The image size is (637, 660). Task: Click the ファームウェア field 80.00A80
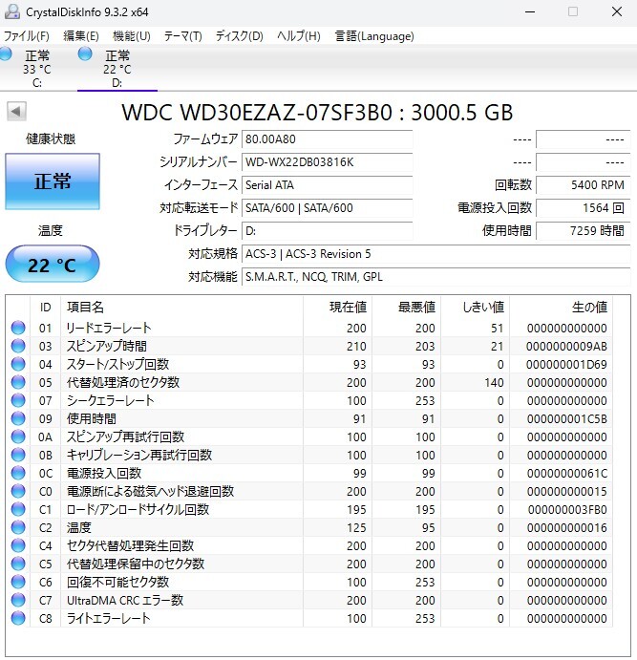[x=327, y=139]
